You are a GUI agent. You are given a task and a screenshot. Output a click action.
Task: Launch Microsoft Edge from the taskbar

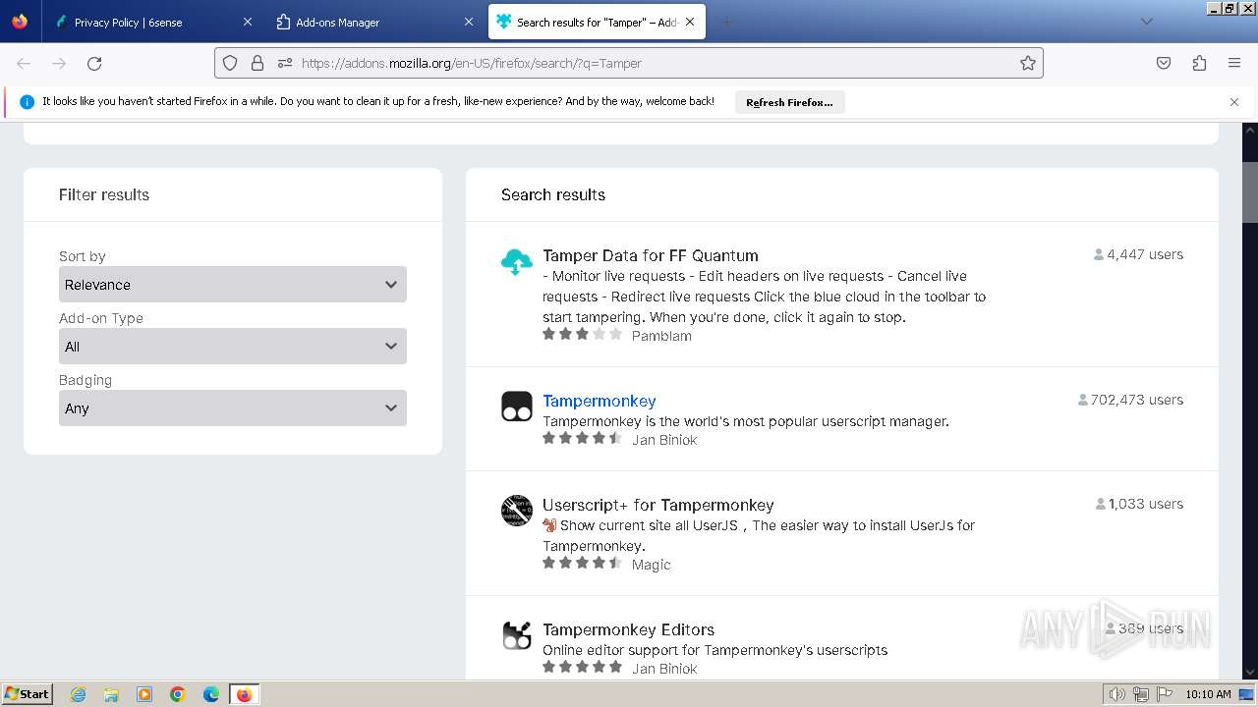click(211, 694)
